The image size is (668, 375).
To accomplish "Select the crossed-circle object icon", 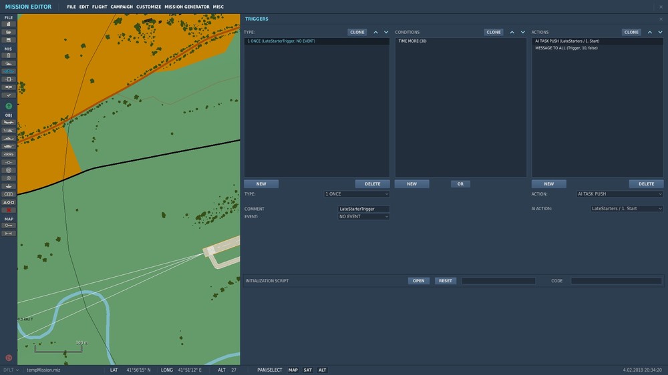I will tap(8, 178).
